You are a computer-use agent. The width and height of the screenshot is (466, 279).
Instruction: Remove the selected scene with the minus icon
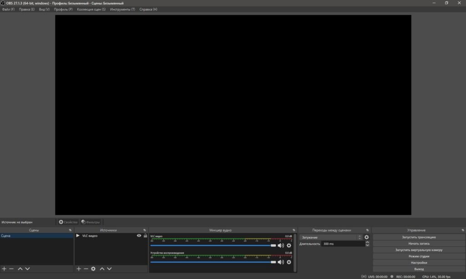pyautogui.click(x=11, y=269)
